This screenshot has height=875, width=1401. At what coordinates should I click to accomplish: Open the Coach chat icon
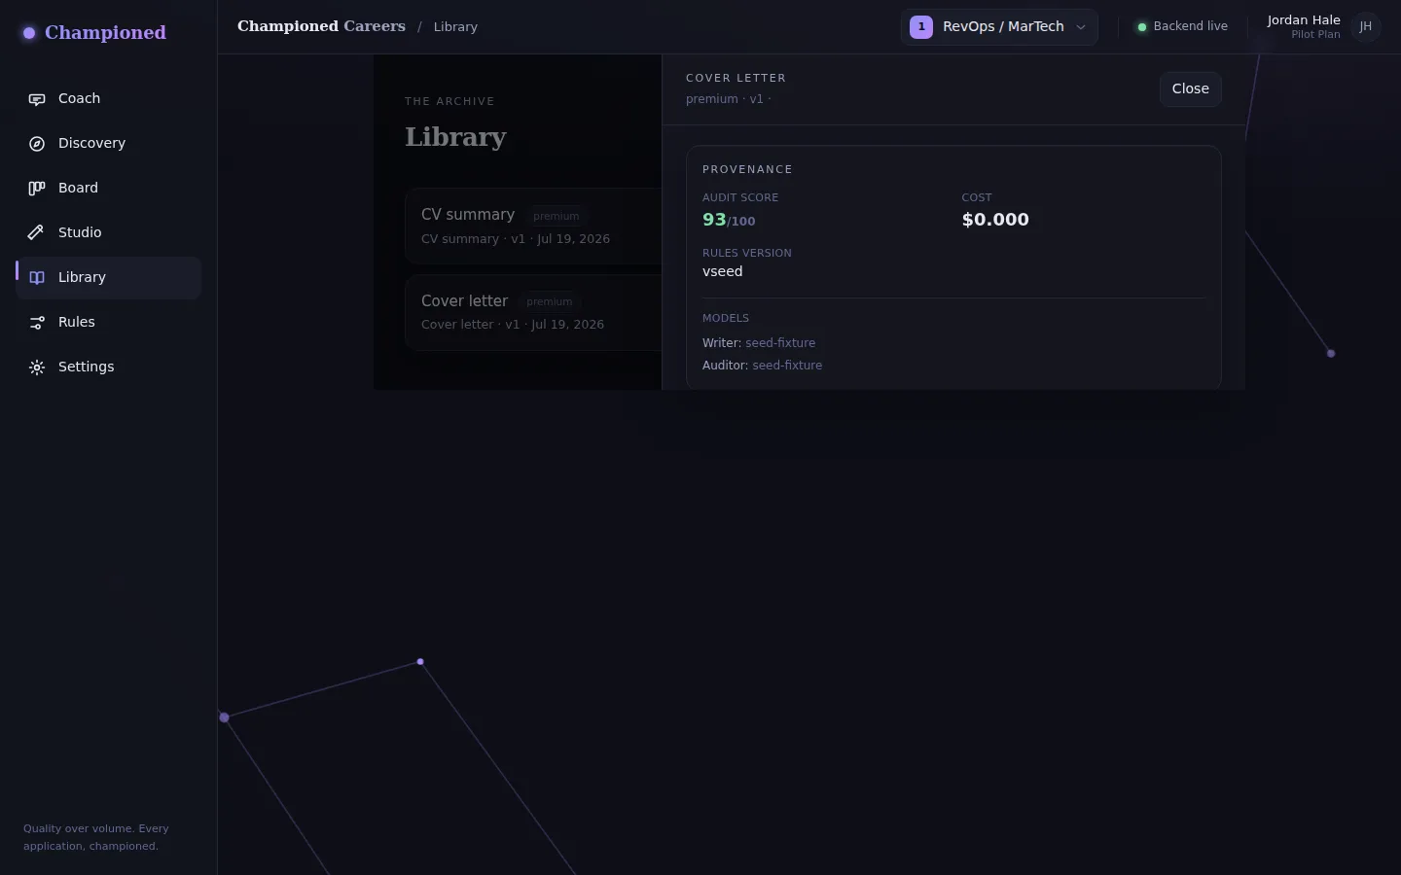click(x=37, y=99)
